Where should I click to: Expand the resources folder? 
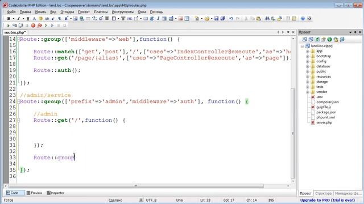307,76
